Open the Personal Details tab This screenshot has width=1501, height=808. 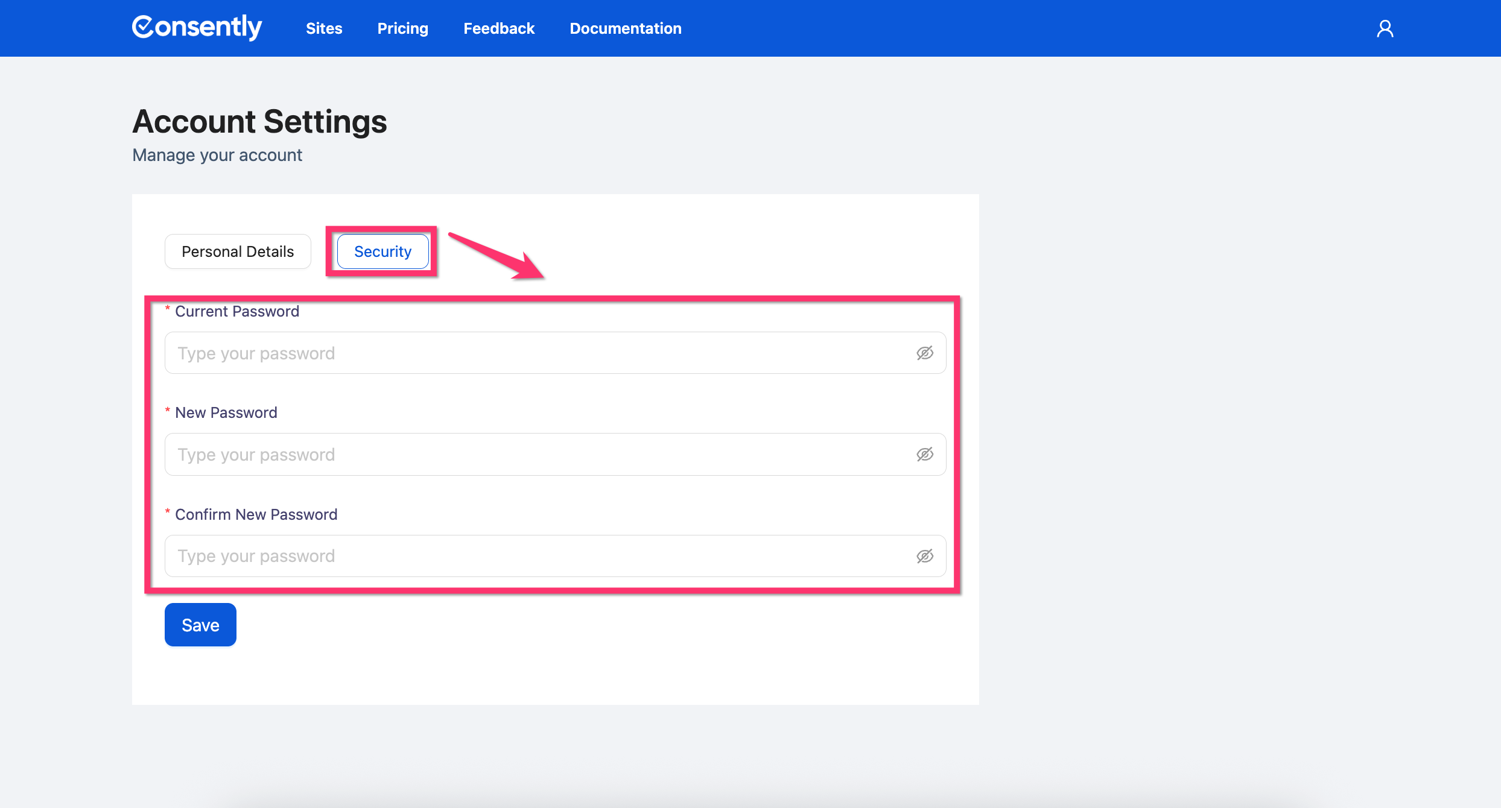point(238,251)
